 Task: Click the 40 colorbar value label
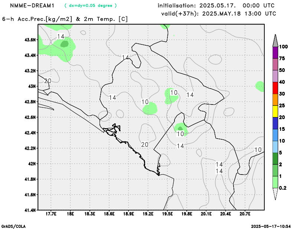pyautogui.click(x=282, y=82)
